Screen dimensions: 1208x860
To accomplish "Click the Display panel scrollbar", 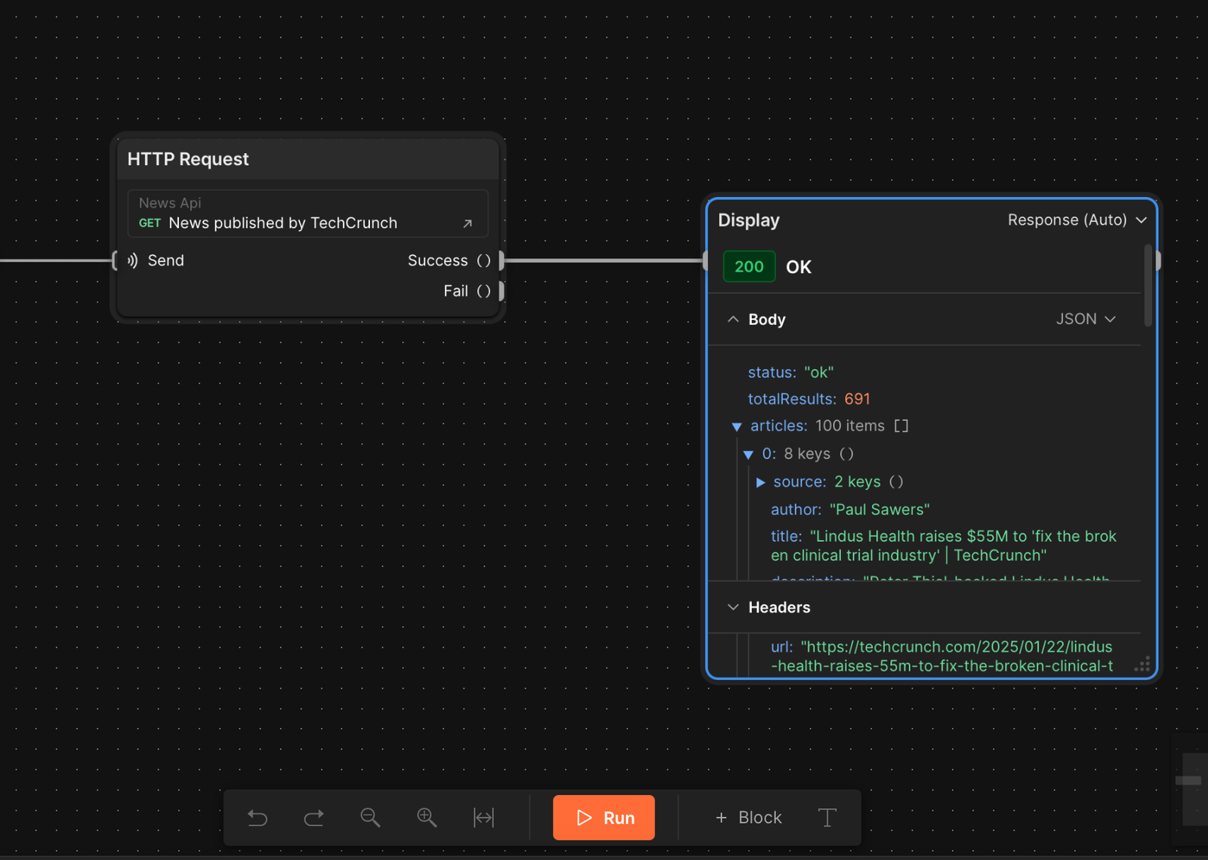I will pyautogui.click(x=1148, y=287).
